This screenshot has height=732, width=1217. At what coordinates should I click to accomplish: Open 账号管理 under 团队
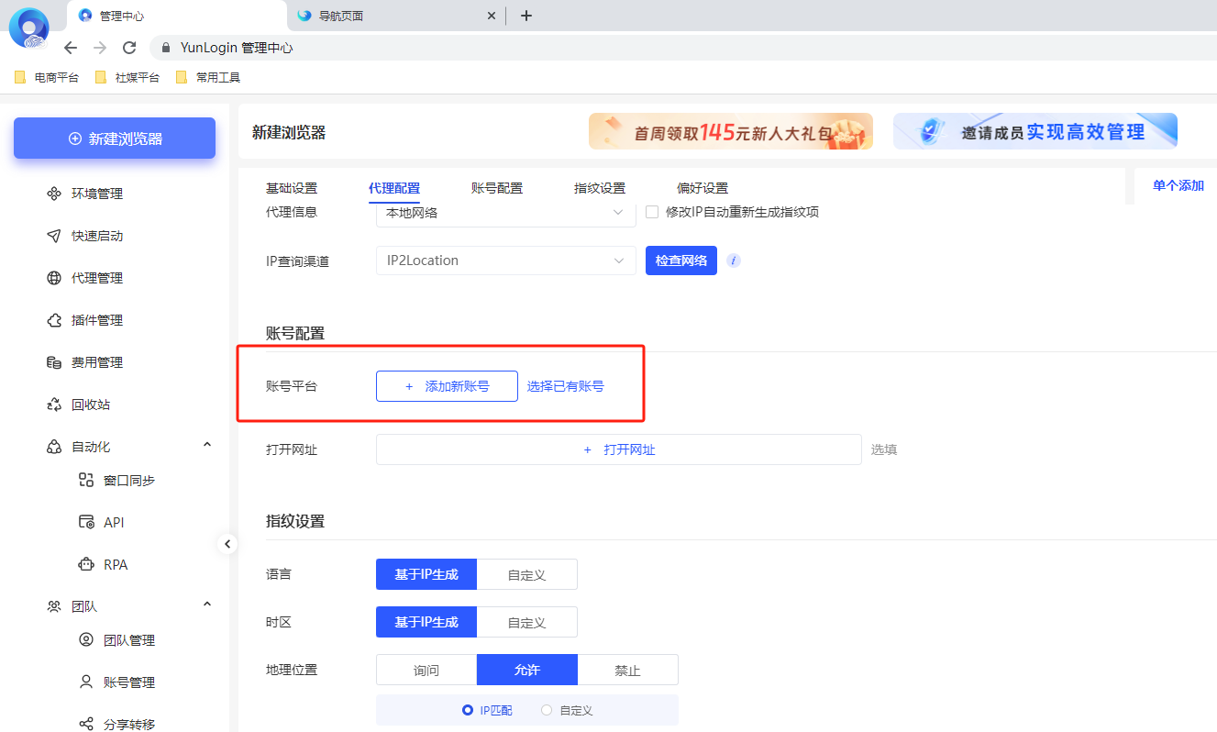[x=121, y=682]
